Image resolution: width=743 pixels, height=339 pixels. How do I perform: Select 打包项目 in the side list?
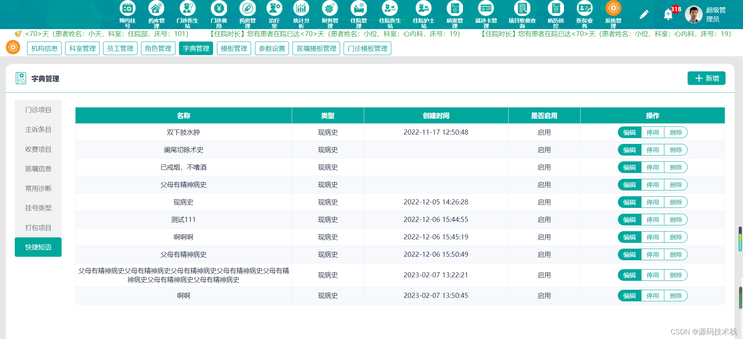click(x=38, y=228)
